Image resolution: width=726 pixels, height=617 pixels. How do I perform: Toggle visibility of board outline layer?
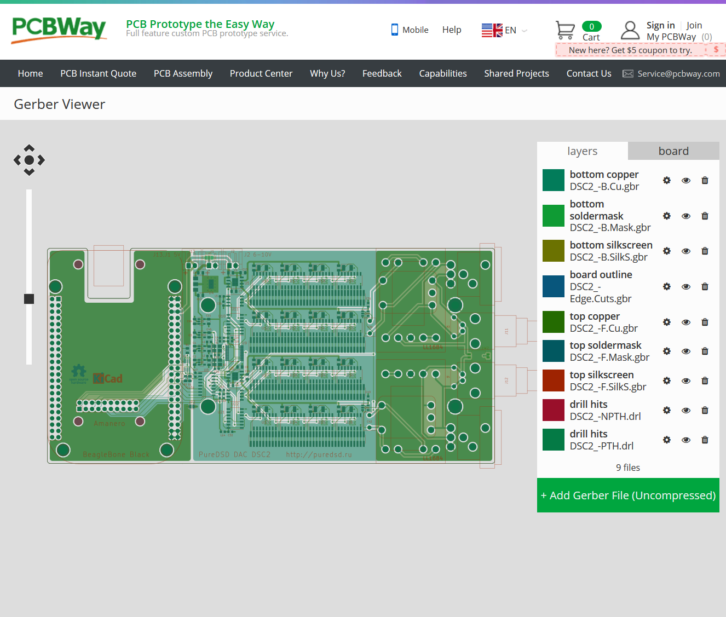coord(685,286)
